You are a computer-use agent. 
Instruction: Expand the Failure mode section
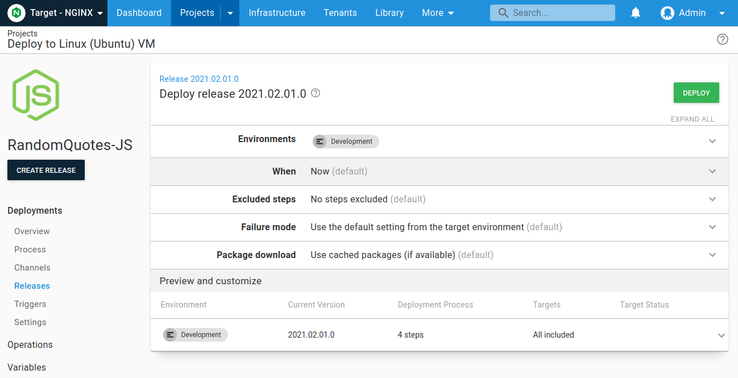(x=712, y=227)
